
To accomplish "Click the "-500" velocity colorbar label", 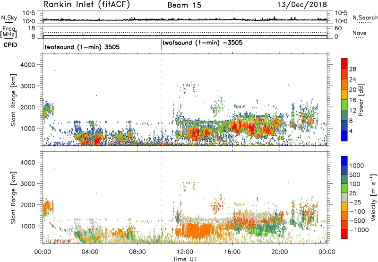I will tap(357, 221).
